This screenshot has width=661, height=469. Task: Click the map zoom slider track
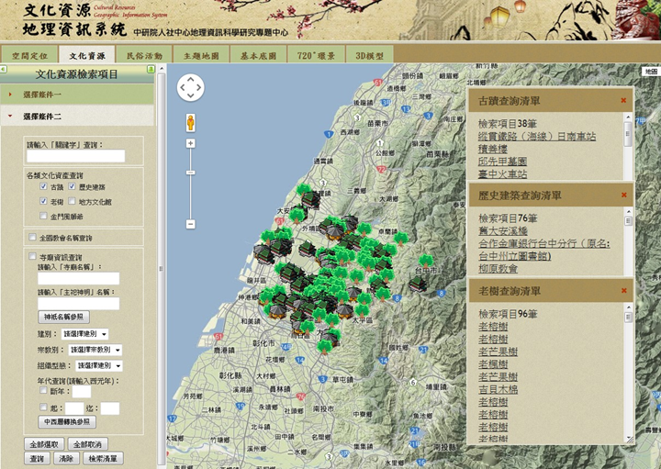(x=191, y=184)
